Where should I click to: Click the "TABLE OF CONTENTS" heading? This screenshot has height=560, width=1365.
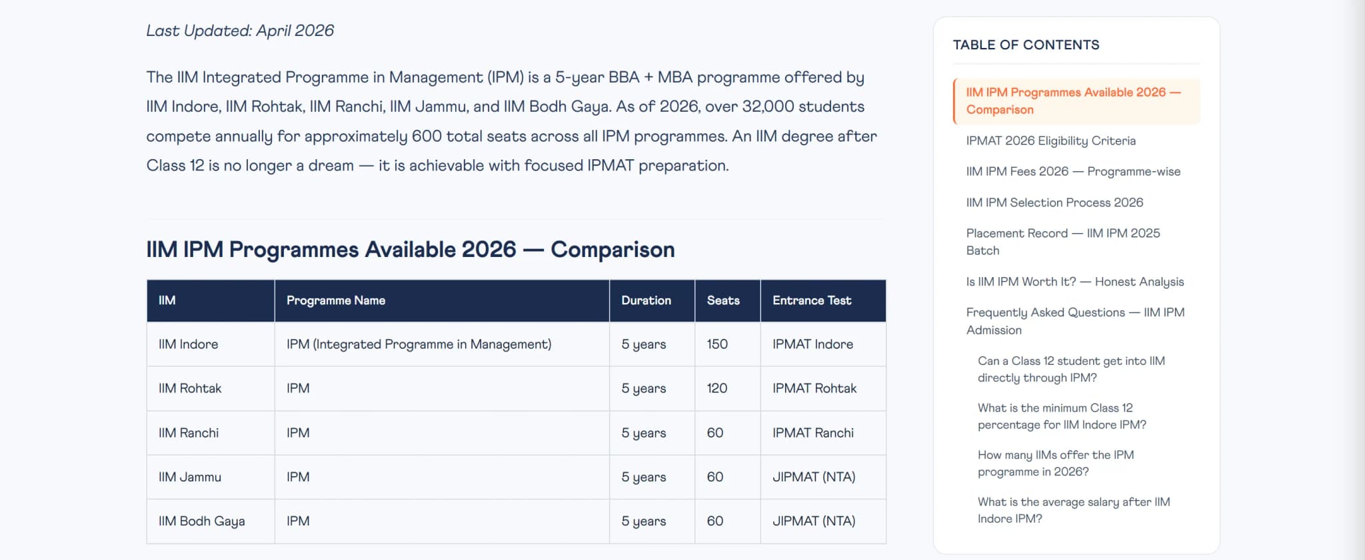pyautogui.click(x=1026, y=45)
